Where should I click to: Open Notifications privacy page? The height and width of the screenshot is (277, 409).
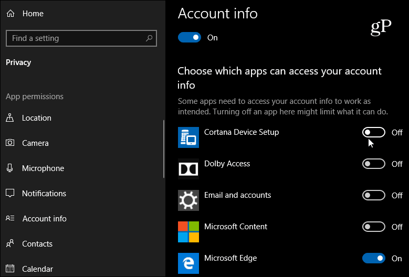point(44,194)
